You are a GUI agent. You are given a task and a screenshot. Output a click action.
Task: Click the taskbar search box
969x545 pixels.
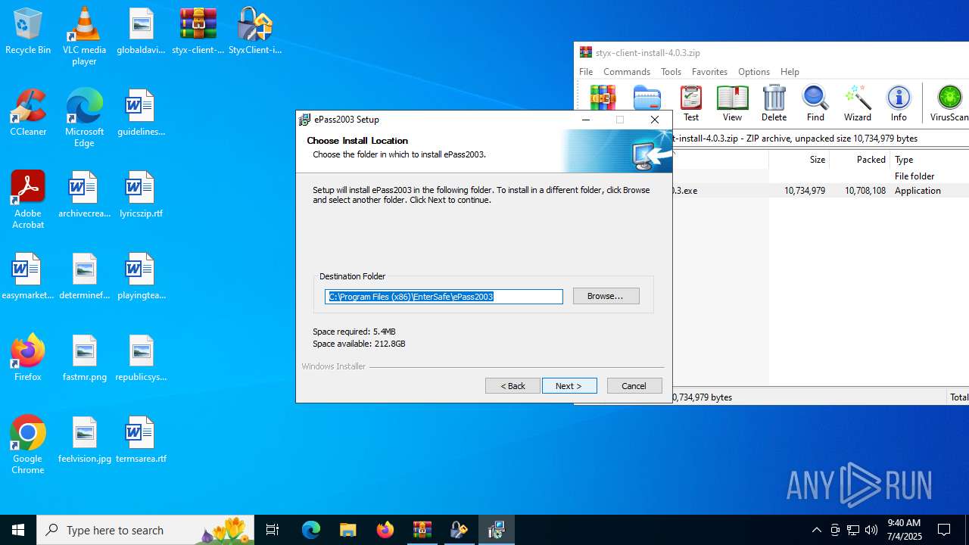click(145, 530)
